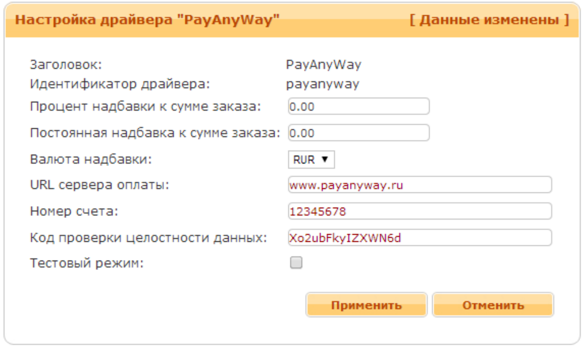The image size is (584, 349).
Task: Click the Настройка драйвера "PayAnyWay" header title
Action: 148,20
